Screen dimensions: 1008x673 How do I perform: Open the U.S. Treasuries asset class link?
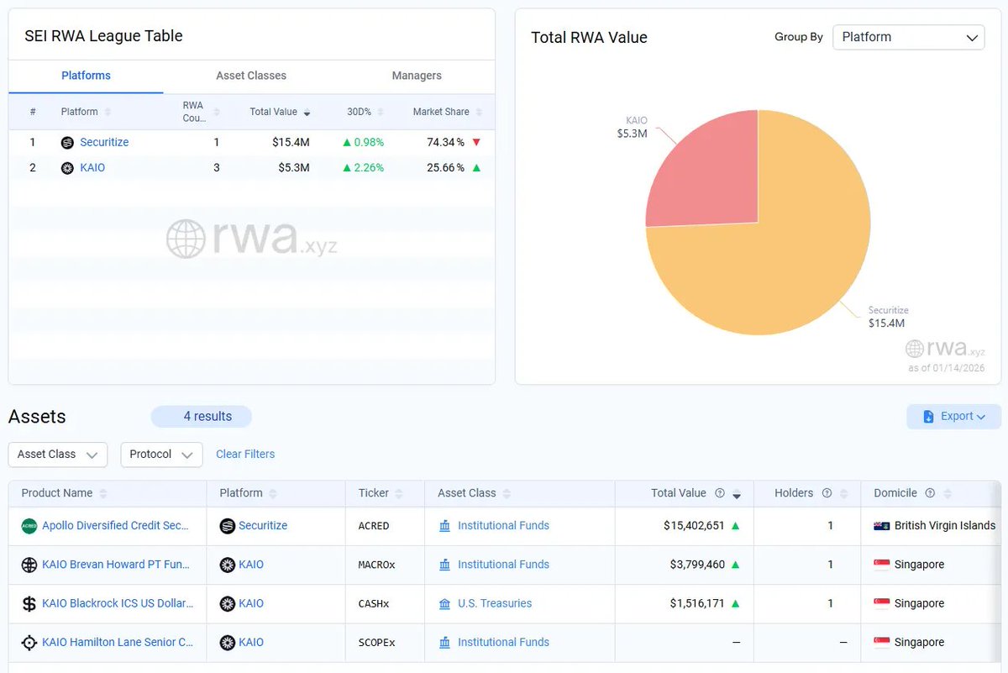pyautogui.click(x=495, y=603)
